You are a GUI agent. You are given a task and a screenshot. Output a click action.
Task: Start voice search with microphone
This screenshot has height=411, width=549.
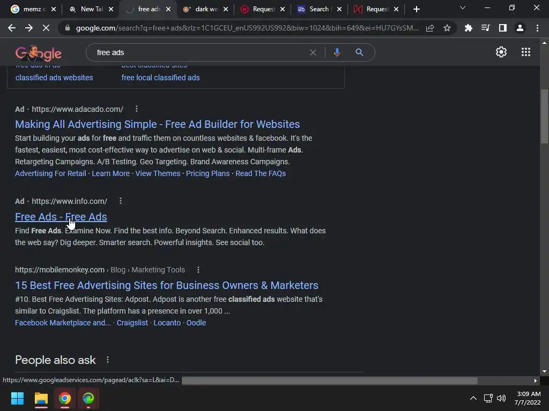click(337, 52)
